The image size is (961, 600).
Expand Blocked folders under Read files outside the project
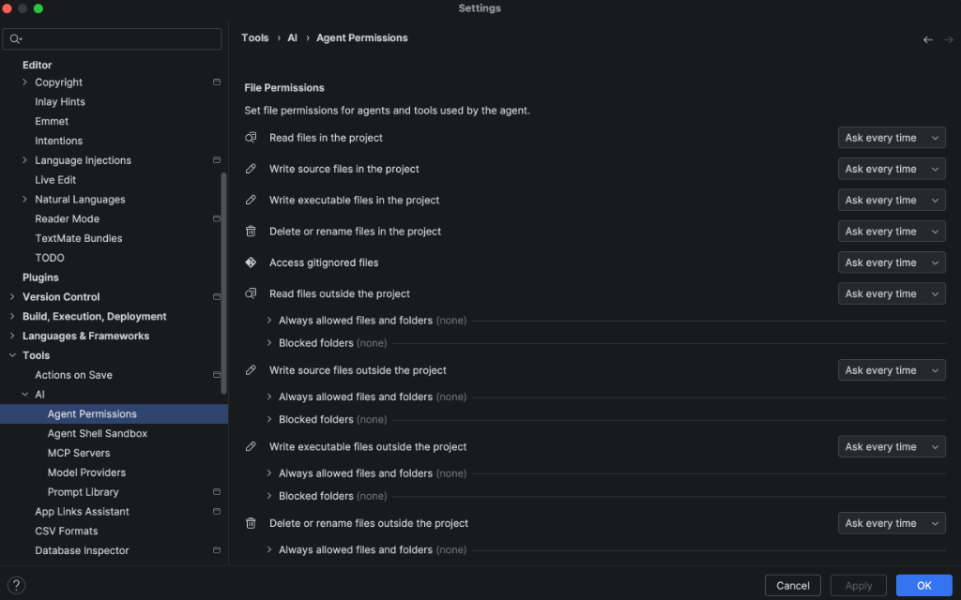click(x=269, y=343)
